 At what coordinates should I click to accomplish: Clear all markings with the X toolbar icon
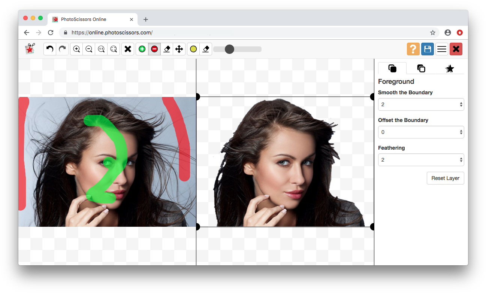point(128,49)
